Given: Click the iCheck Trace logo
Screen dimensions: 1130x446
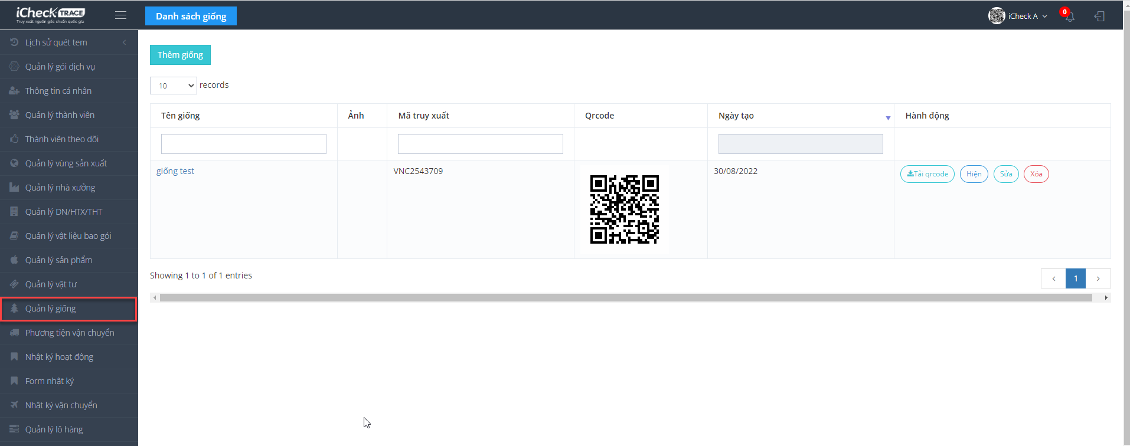Looking at the screenshot, I should click(51, 15).
